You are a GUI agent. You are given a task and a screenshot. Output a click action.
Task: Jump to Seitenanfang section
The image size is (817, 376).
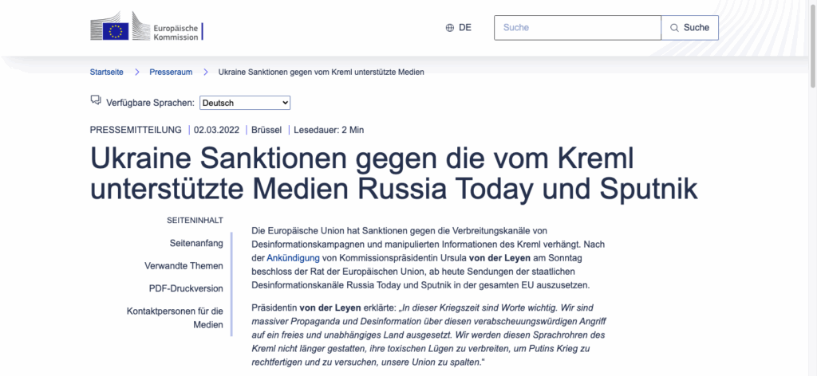click(x=196, y=243)
